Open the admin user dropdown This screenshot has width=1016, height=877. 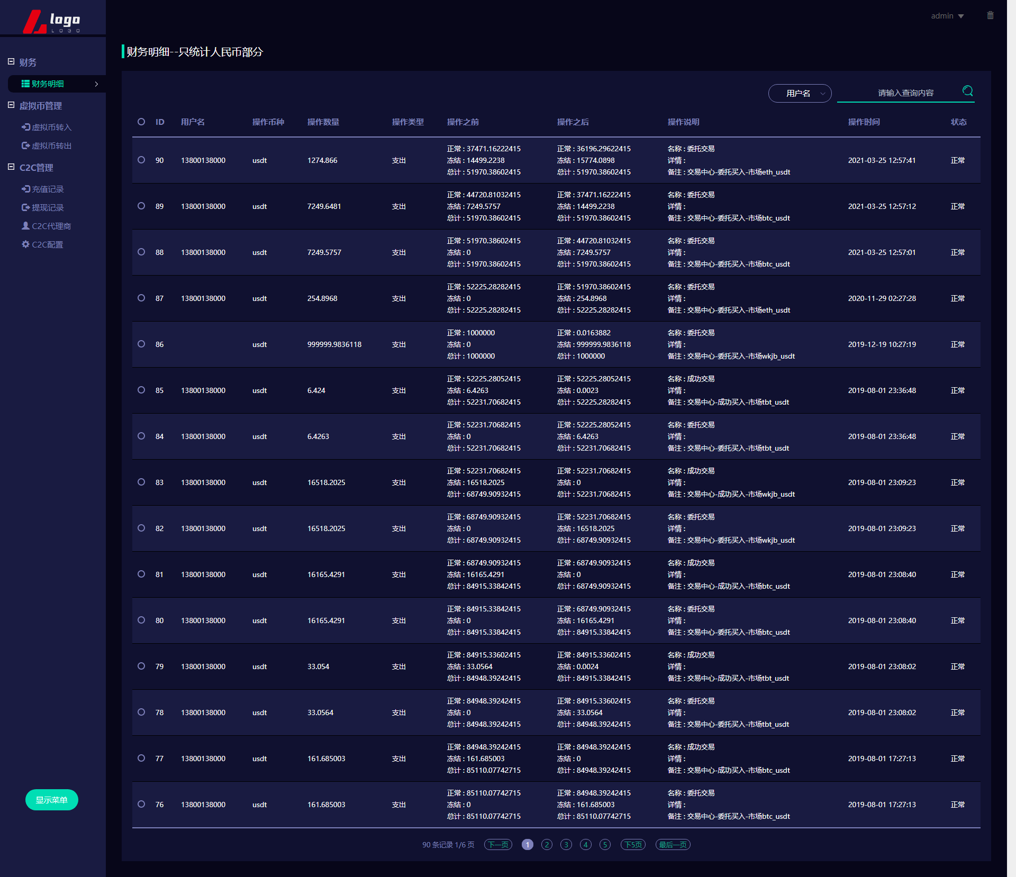tap(947, 16)
